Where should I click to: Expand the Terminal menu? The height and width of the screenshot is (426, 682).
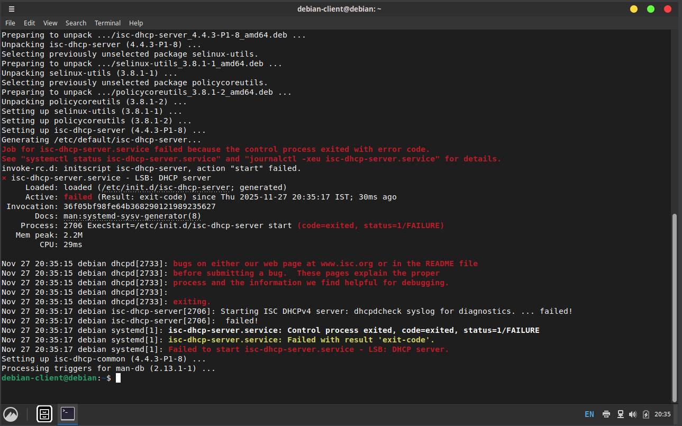click(x=107, y=23)
